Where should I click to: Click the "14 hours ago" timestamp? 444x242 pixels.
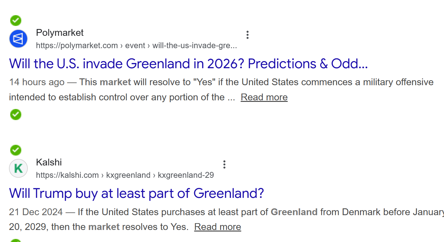[x=37, y=82]
